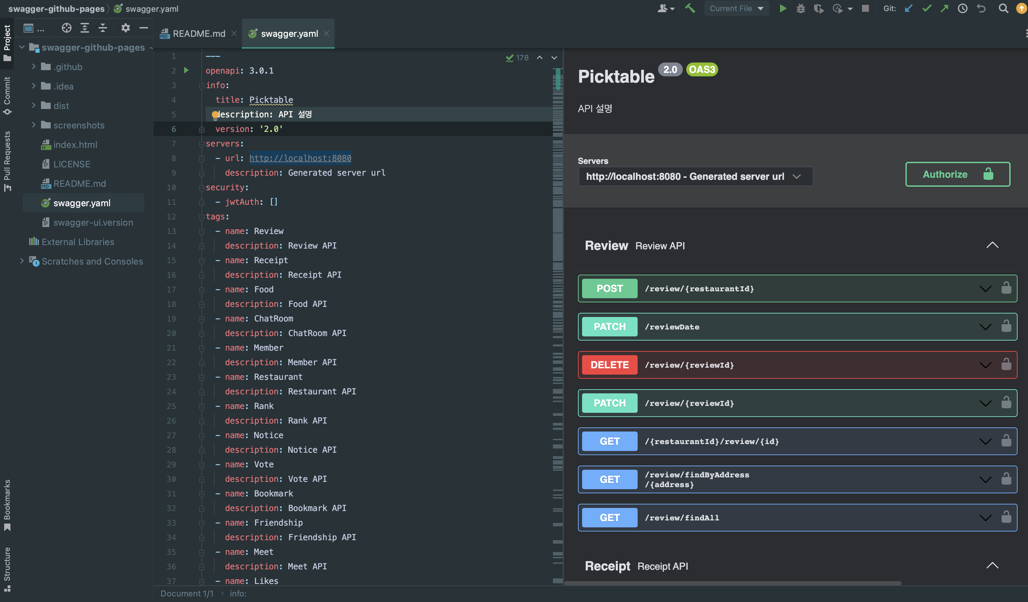Click the run gutter icon on line 2
Viewport: 1028px width, 602px height.
pos(186,70)
